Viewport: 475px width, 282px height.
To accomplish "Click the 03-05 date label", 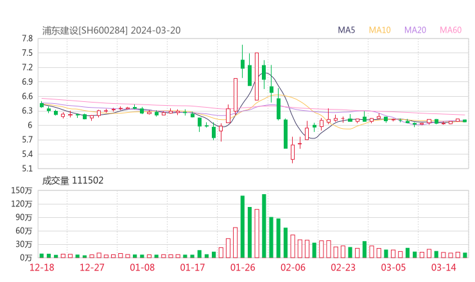I will coord(393,267).
